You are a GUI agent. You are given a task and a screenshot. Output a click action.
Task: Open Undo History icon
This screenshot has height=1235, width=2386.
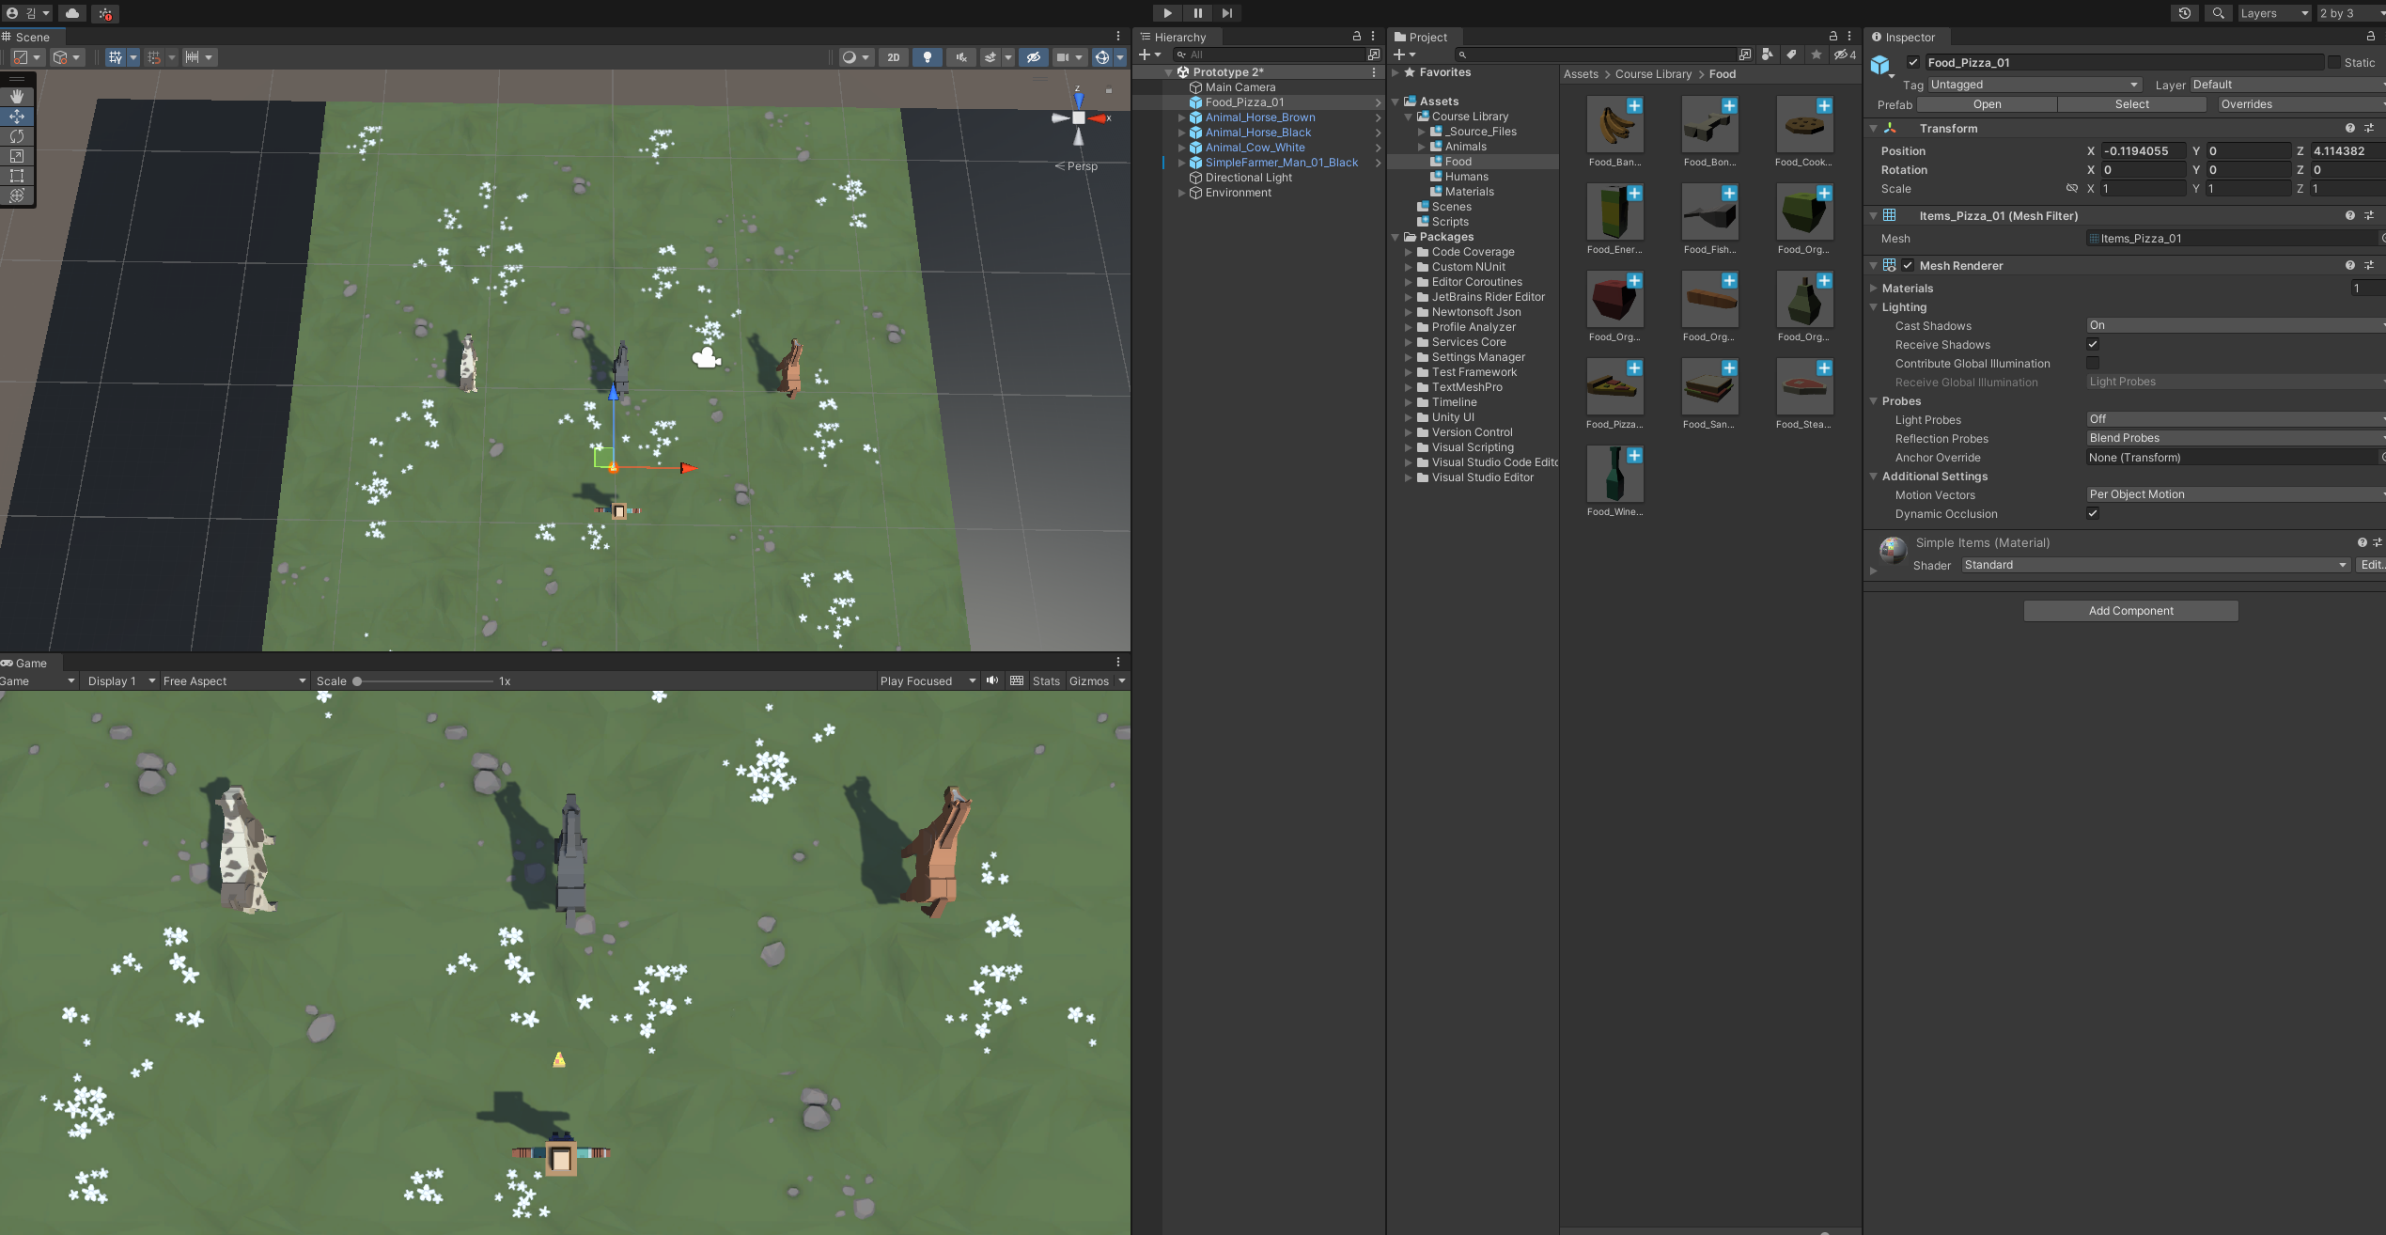[2184, 13]
